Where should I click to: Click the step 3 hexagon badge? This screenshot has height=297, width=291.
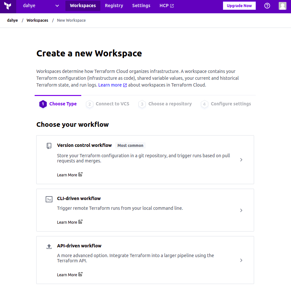[x=142, y=104]
